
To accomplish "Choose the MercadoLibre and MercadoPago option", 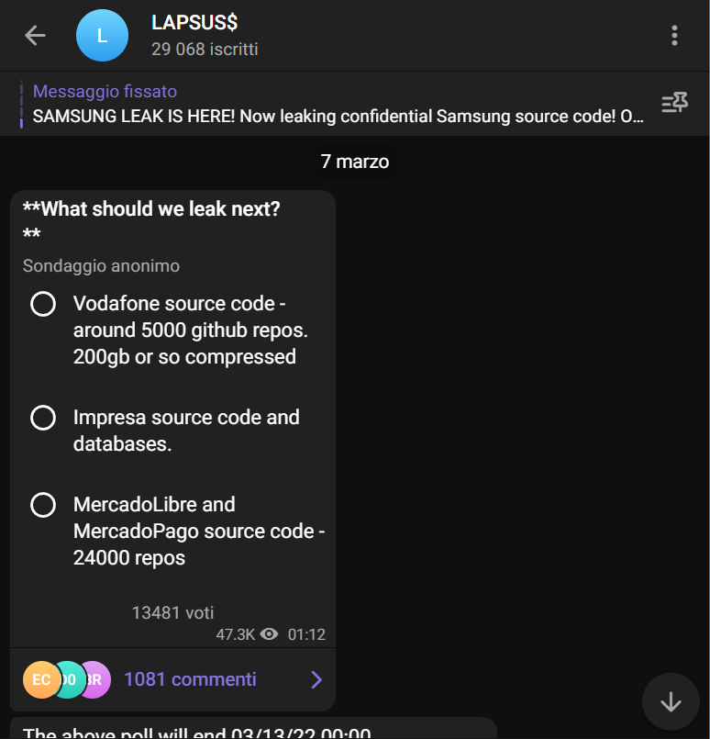I will point(43,505).
